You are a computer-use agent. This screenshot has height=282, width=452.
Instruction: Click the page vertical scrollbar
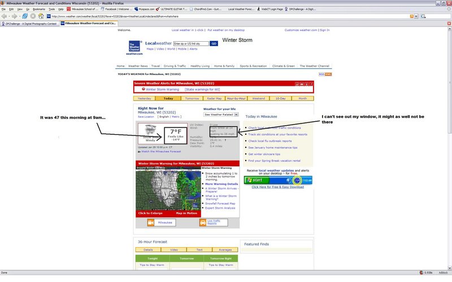[x=450, y=148]
